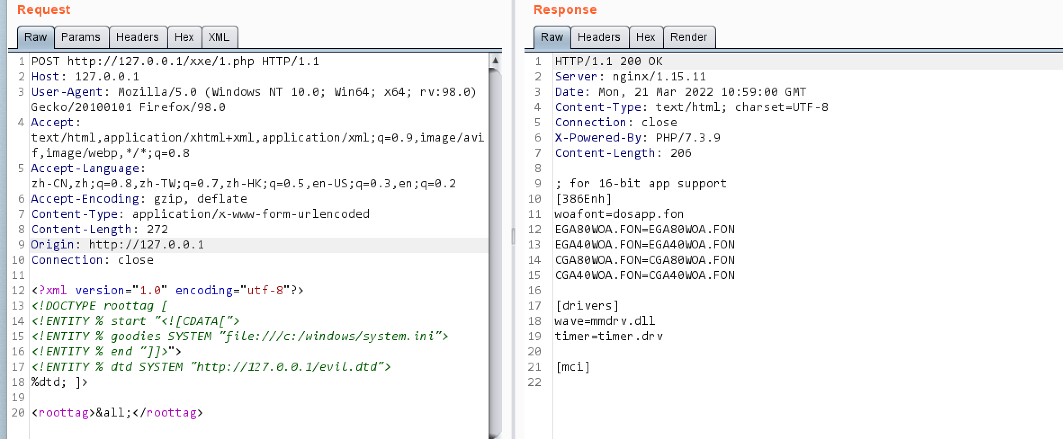Open the Request Params tab
Viewport: 1063px width, 439px height.
(x=81, y=37)
